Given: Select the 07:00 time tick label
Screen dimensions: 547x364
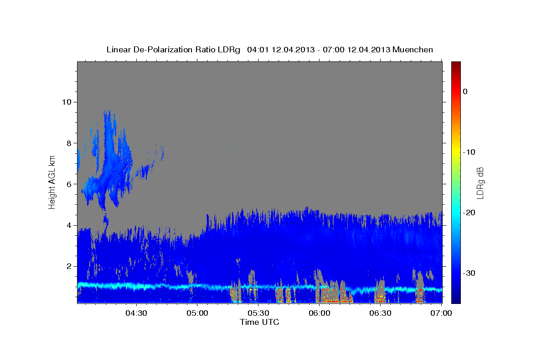Looking at the screenshot, I should tap(441, 313).
